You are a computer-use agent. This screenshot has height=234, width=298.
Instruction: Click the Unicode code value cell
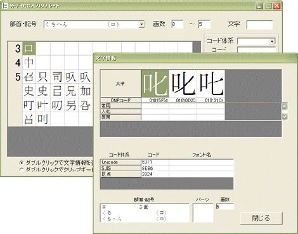pyautogui.click(x=155, y=162)
